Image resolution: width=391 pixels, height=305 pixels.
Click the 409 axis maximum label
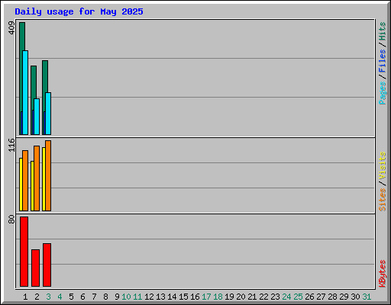(11, 28)
